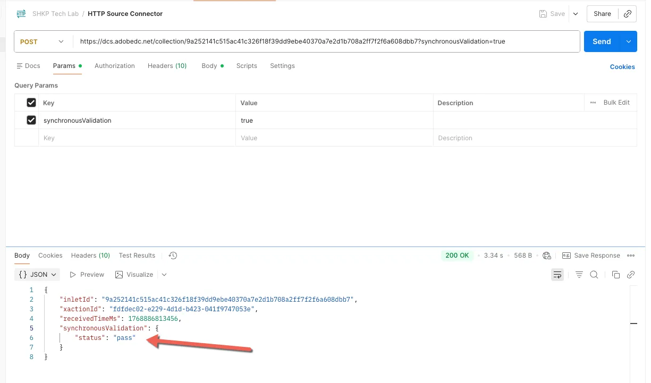Toggle the select-all params checkbox

pyautogui.click(x=31, y=103)
